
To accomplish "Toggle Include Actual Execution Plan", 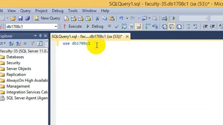I will pyautogui.click(x=148, y=26).
